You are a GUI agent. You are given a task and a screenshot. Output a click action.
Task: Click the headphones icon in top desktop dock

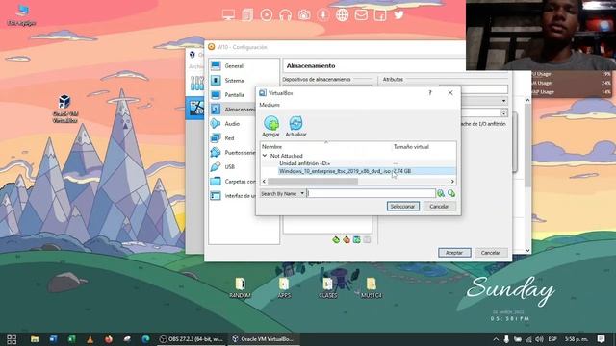coord(285,15)
